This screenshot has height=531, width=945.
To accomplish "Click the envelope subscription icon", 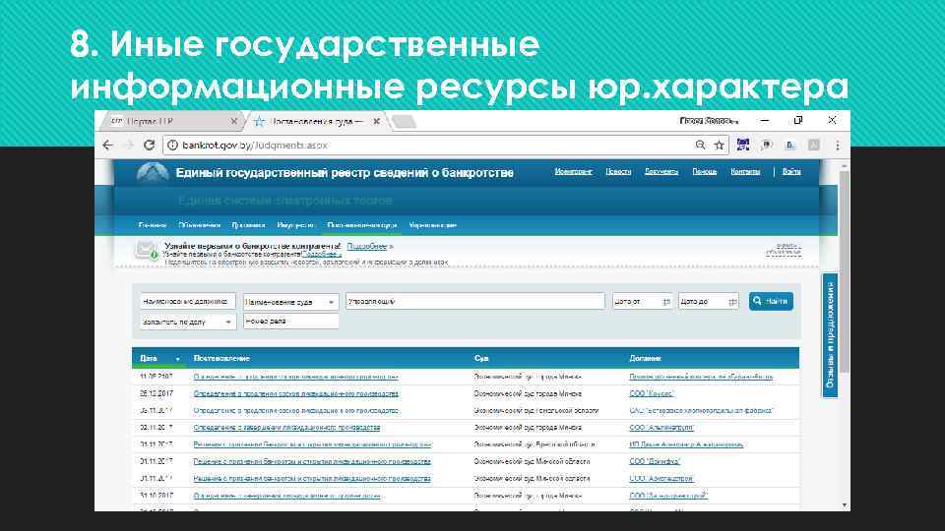I will (x=146, y=249).
